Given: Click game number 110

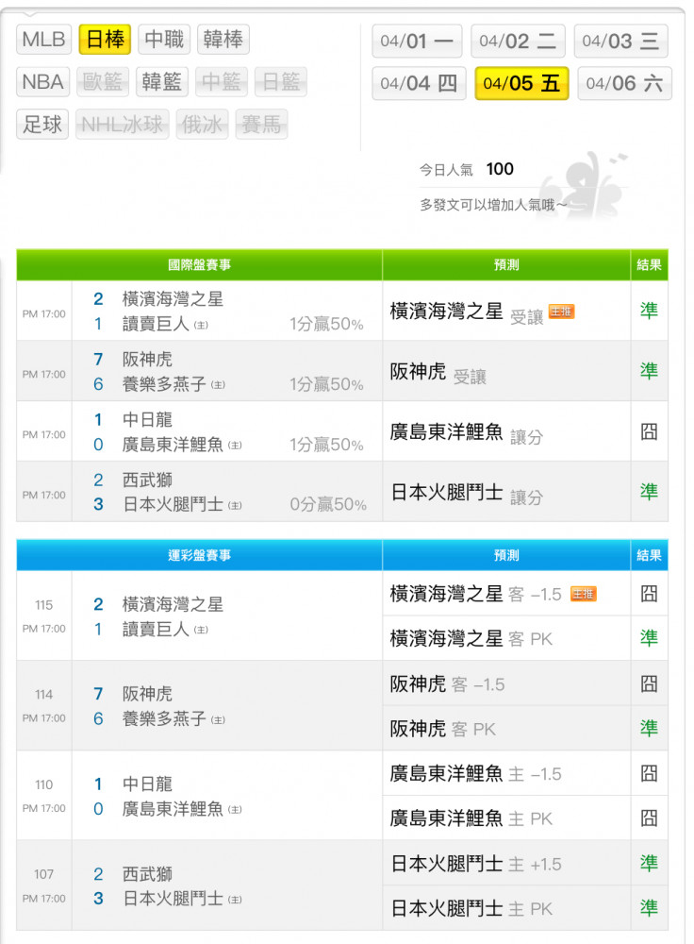Looking at the screenshot, I should 44,785.
